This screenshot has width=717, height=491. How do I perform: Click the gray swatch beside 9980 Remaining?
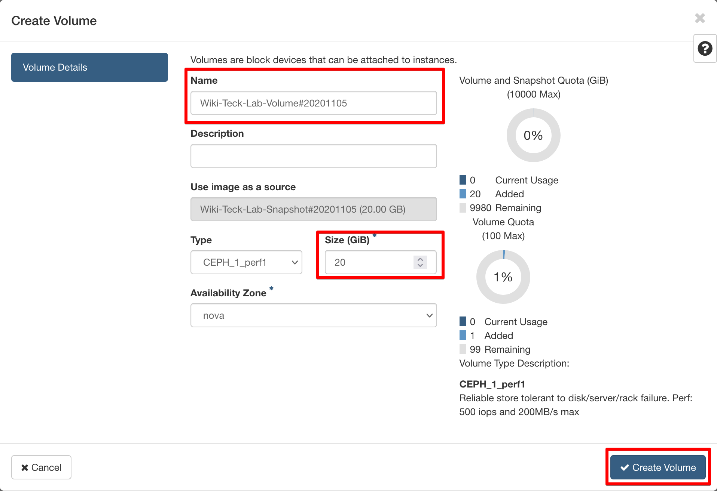[463, 208]
